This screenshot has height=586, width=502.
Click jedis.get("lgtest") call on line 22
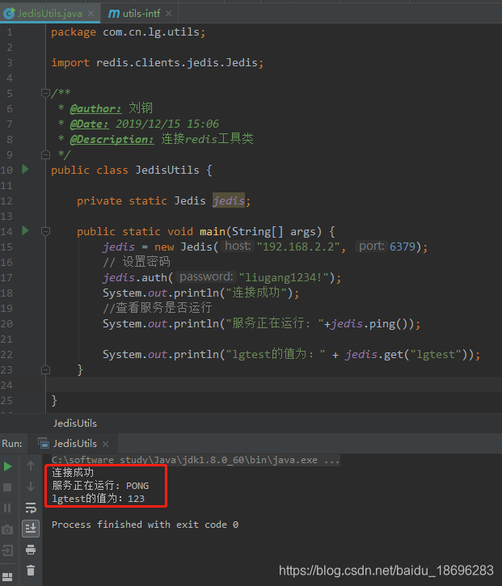(x=407, y=354)
